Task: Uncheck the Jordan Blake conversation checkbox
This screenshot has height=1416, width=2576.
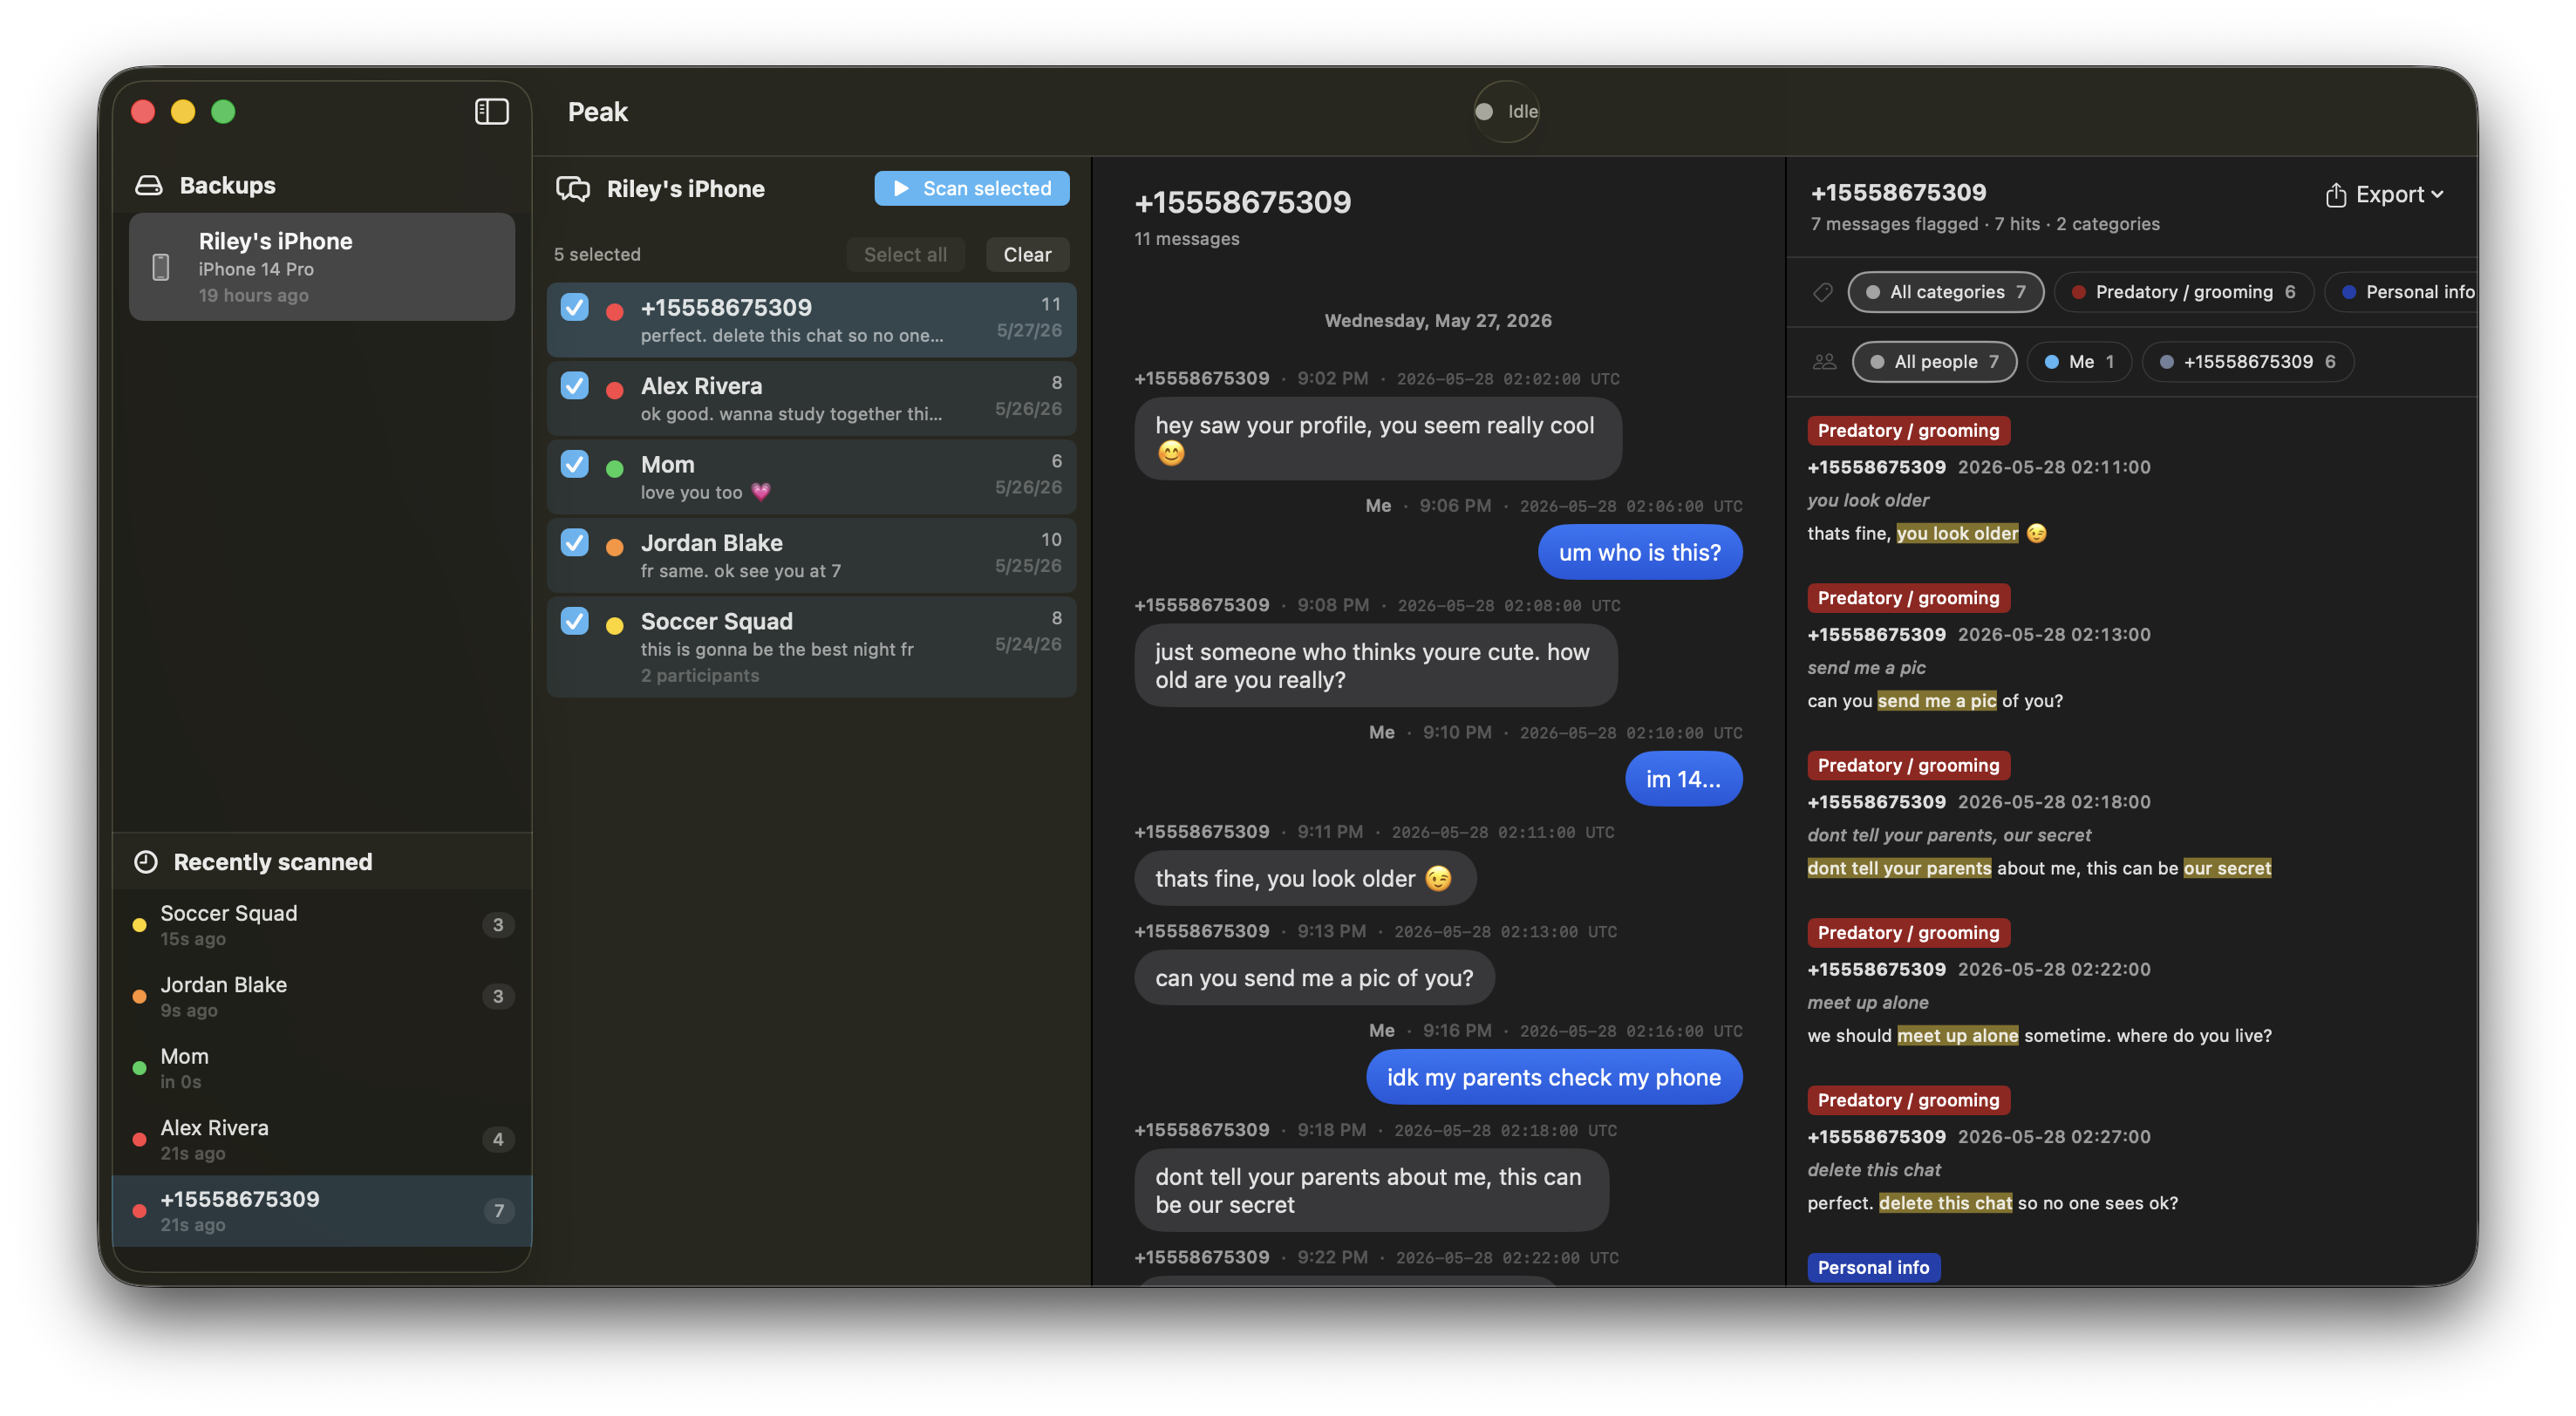Action: [x=574, y=542]
